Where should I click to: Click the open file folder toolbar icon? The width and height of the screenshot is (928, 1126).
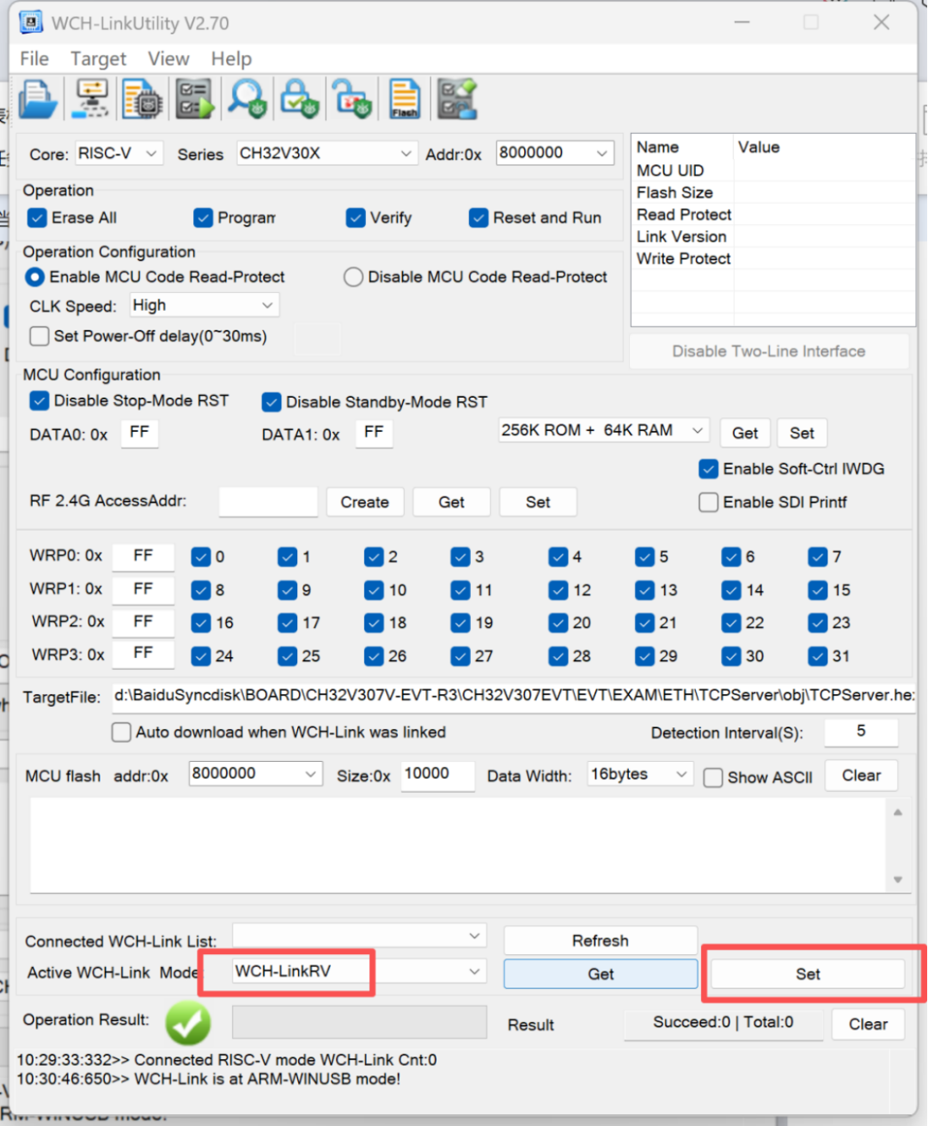click(x=39, y=100)
